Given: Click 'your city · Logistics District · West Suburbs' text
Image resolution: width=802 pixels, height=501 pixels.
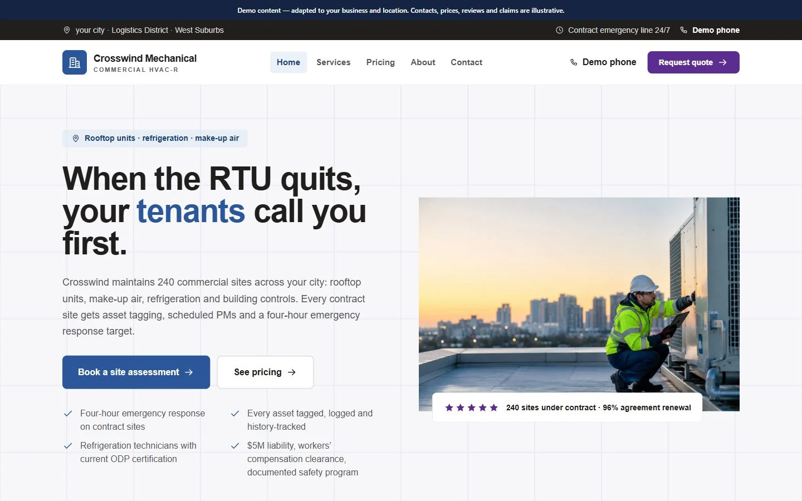Looking at the screenshot, I should pos(150,30).
